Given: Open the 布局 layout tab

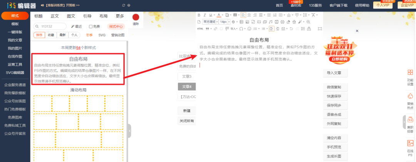Looking at the screenshot, I should pyautogui.click(x=103, y=16).
